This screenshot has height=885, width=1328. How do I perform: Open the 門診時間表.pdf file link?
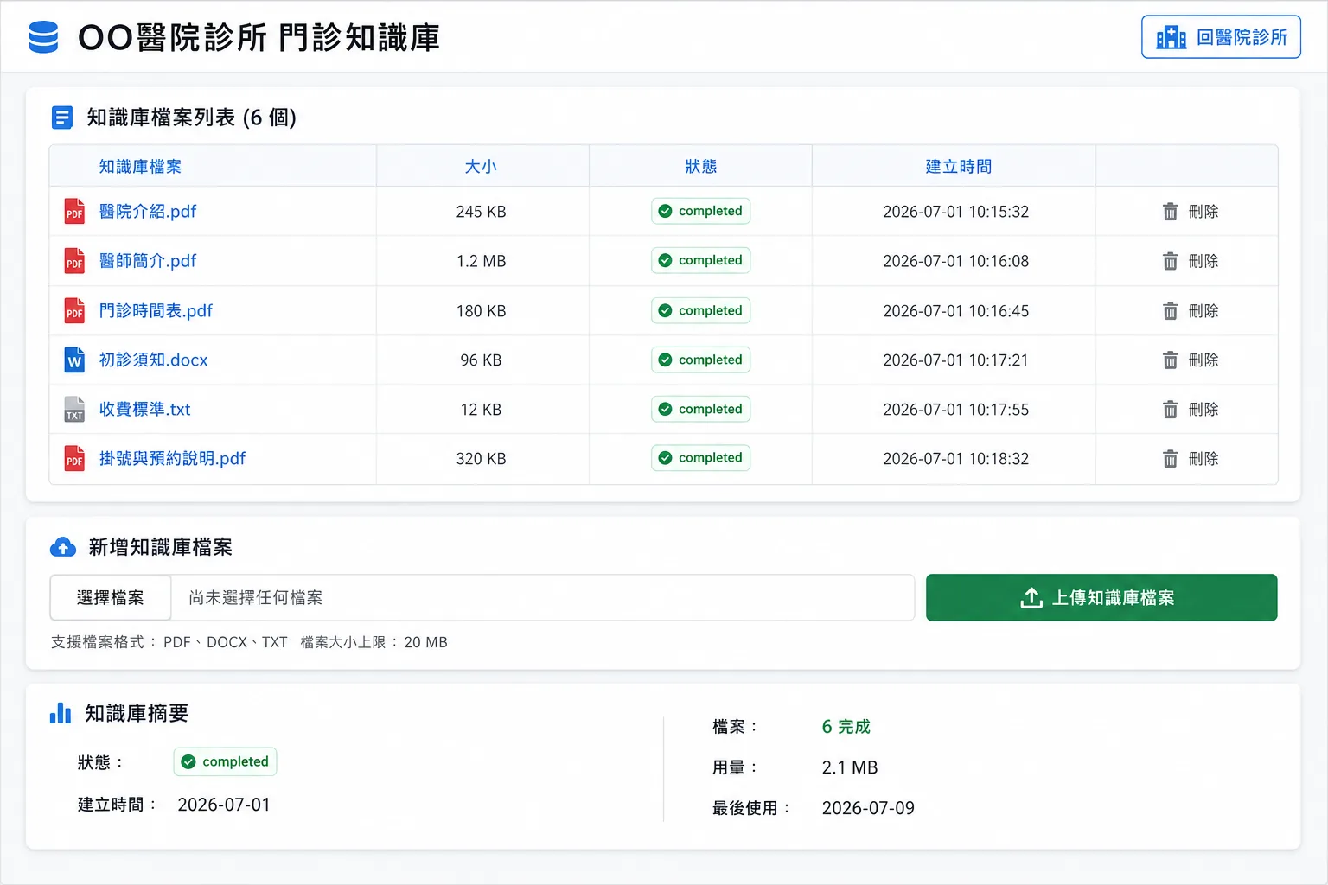pyautogui.click(x=156, y=311)
